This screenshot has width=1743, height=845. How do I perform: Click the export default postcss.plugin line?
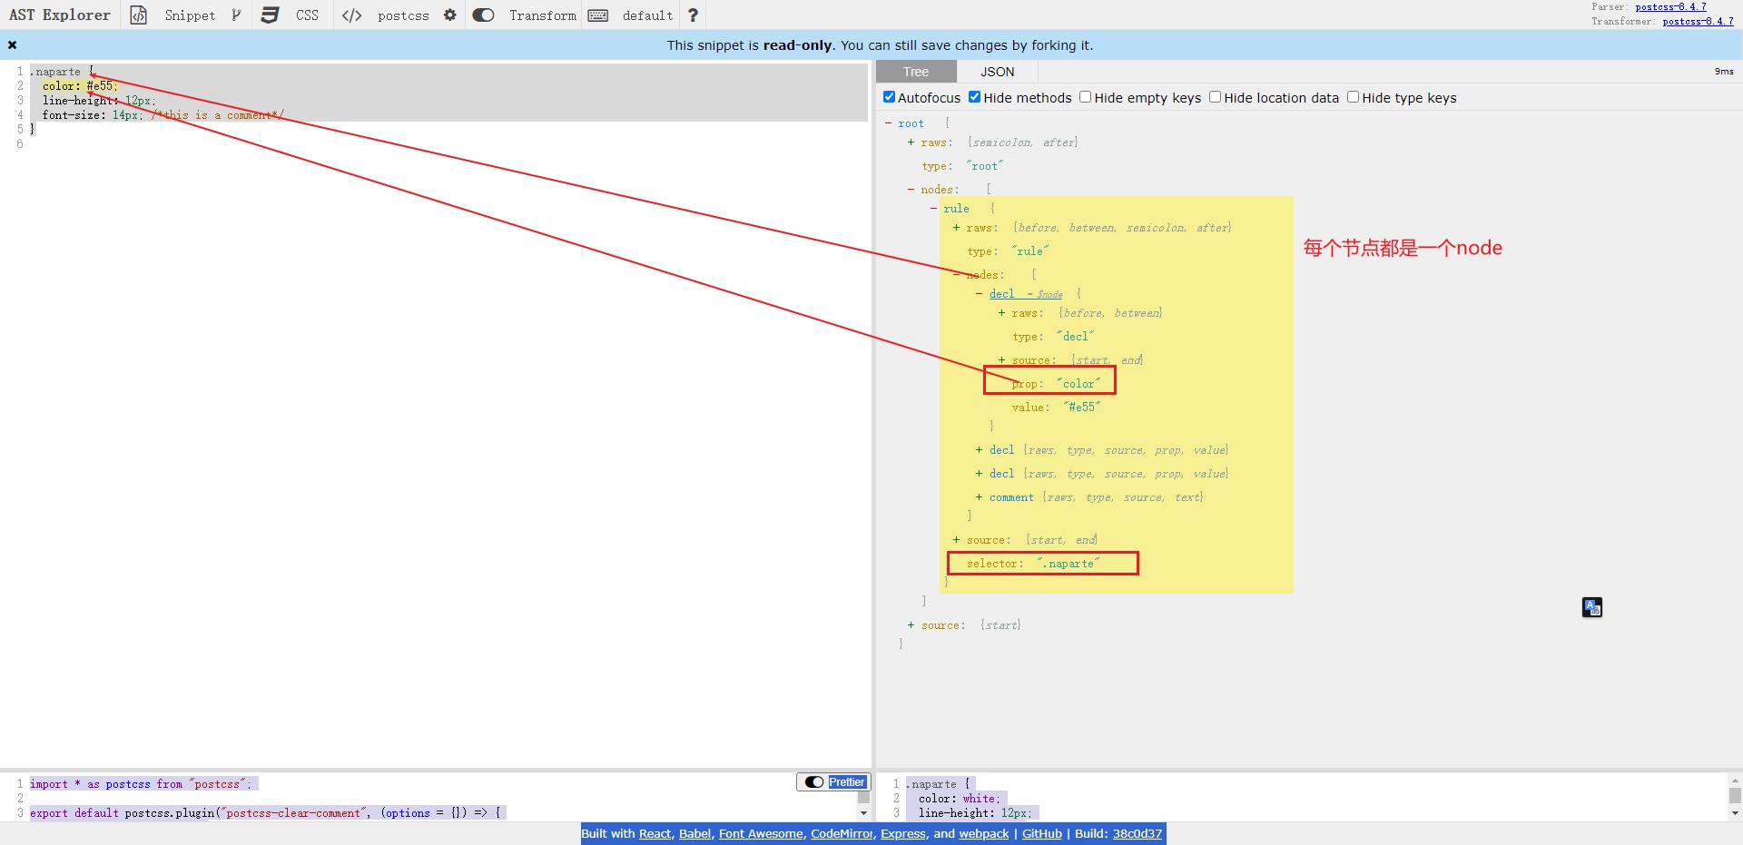pos(266,813)
